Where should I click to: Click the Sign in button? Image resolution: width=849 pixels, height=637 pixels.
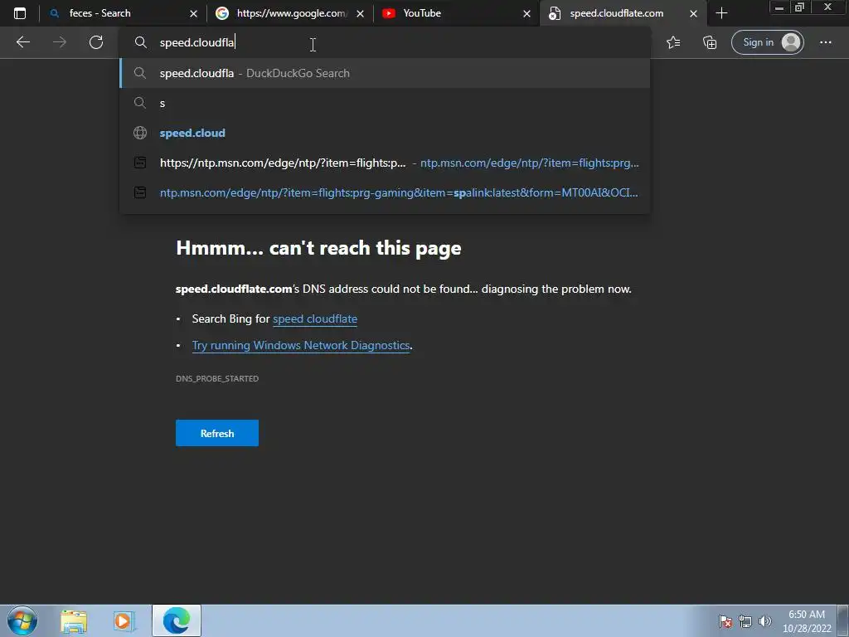tap(767, 42)
